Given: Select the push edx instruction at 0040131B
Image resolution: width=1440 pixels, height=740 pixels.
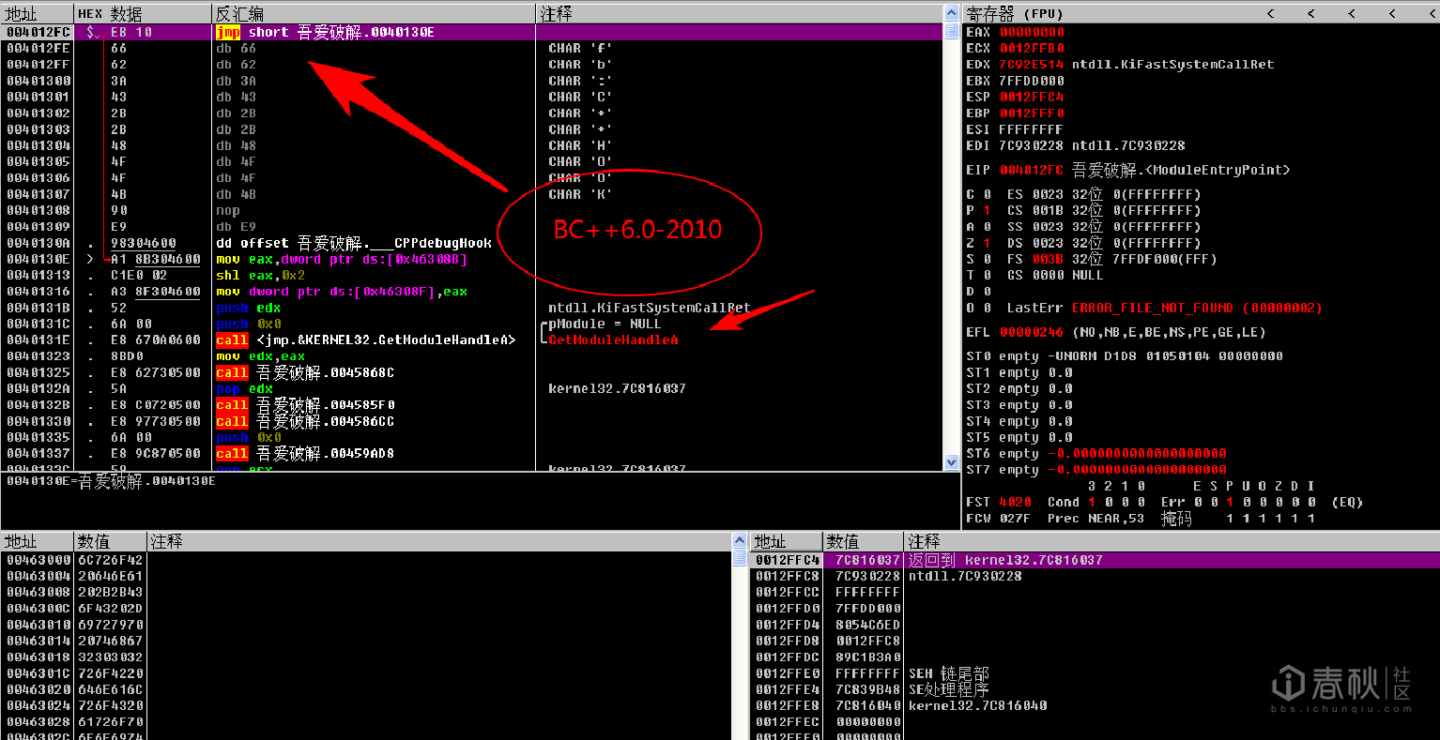Looking at the screenshot, I should (x=472, y=308).
